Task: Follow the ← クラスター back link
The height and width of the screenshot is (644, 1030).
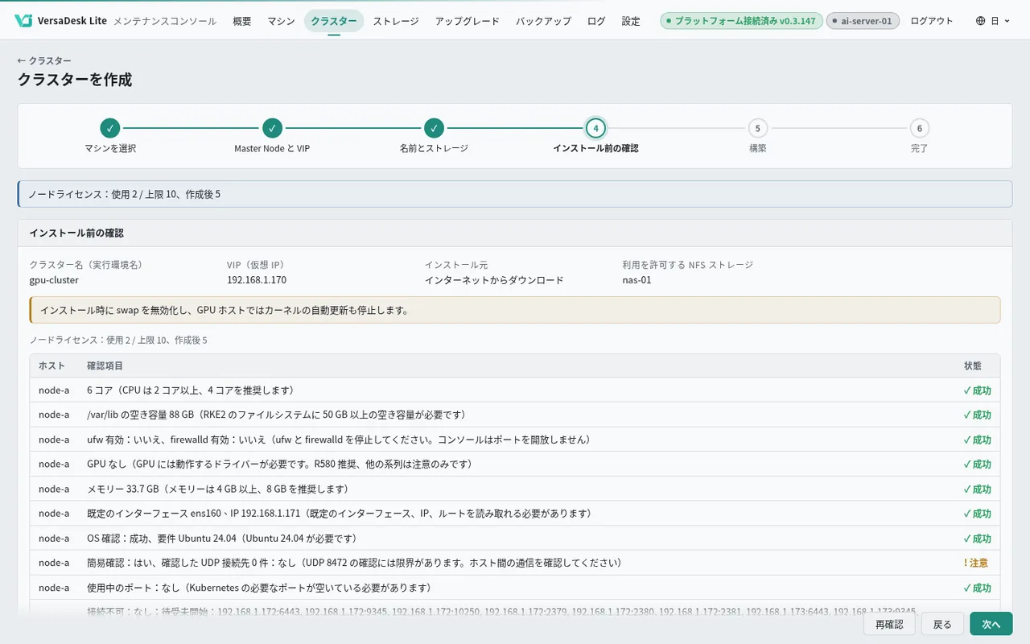Action: (x=44, y=60)
